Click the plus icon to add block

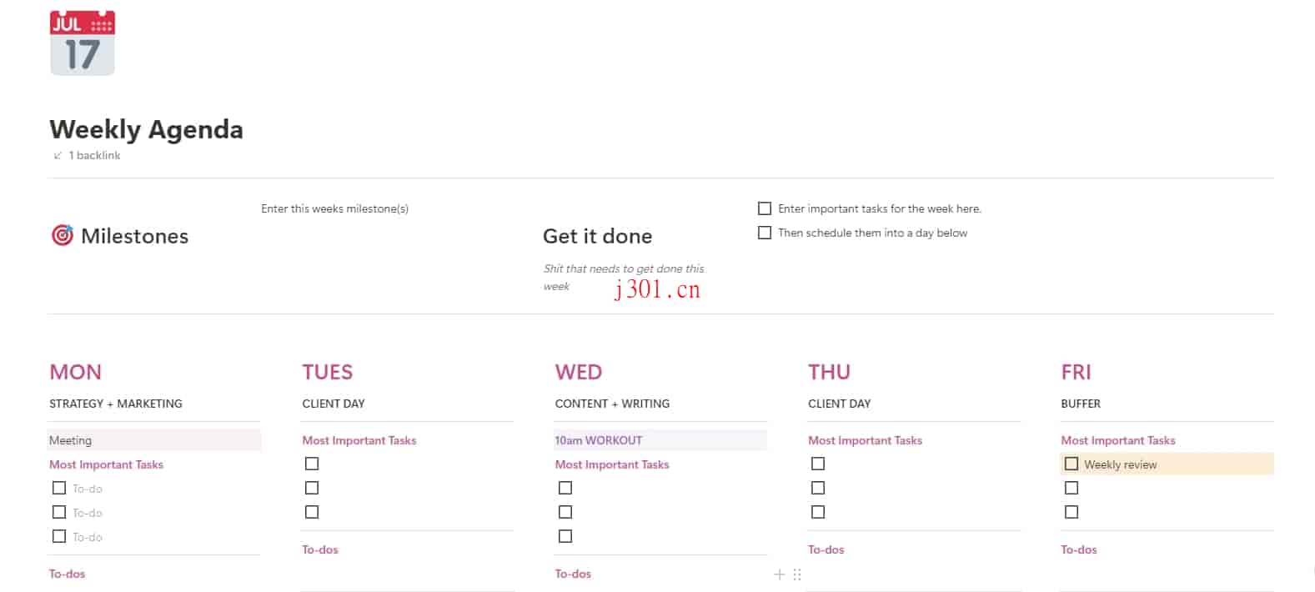(780, 574)
